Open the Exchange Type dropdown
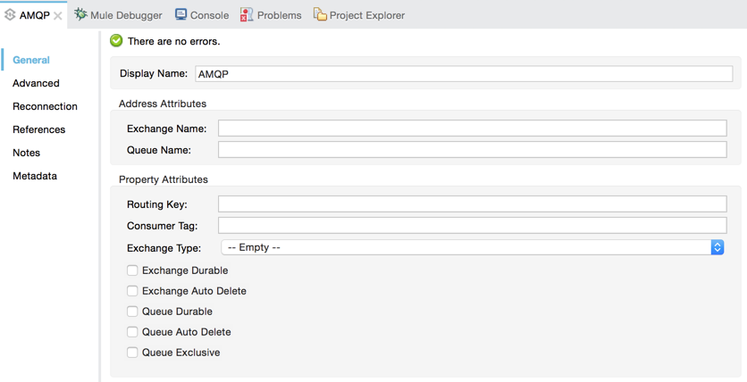Viewport: 747px width, 382px height. [x=472, y=247]
